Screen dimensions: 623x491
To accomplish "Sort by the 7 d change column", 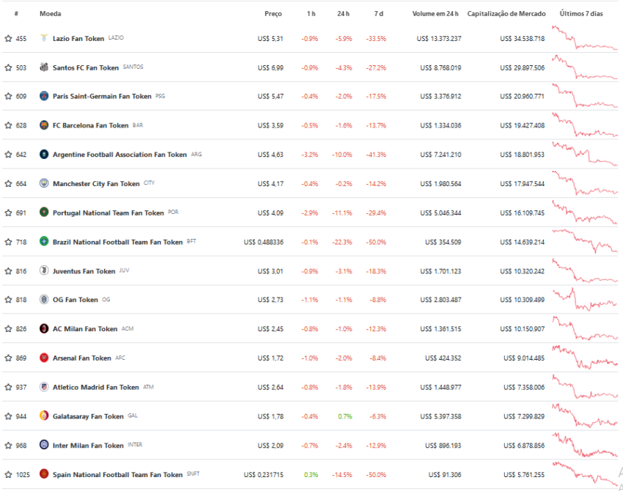I will (379, 13).
